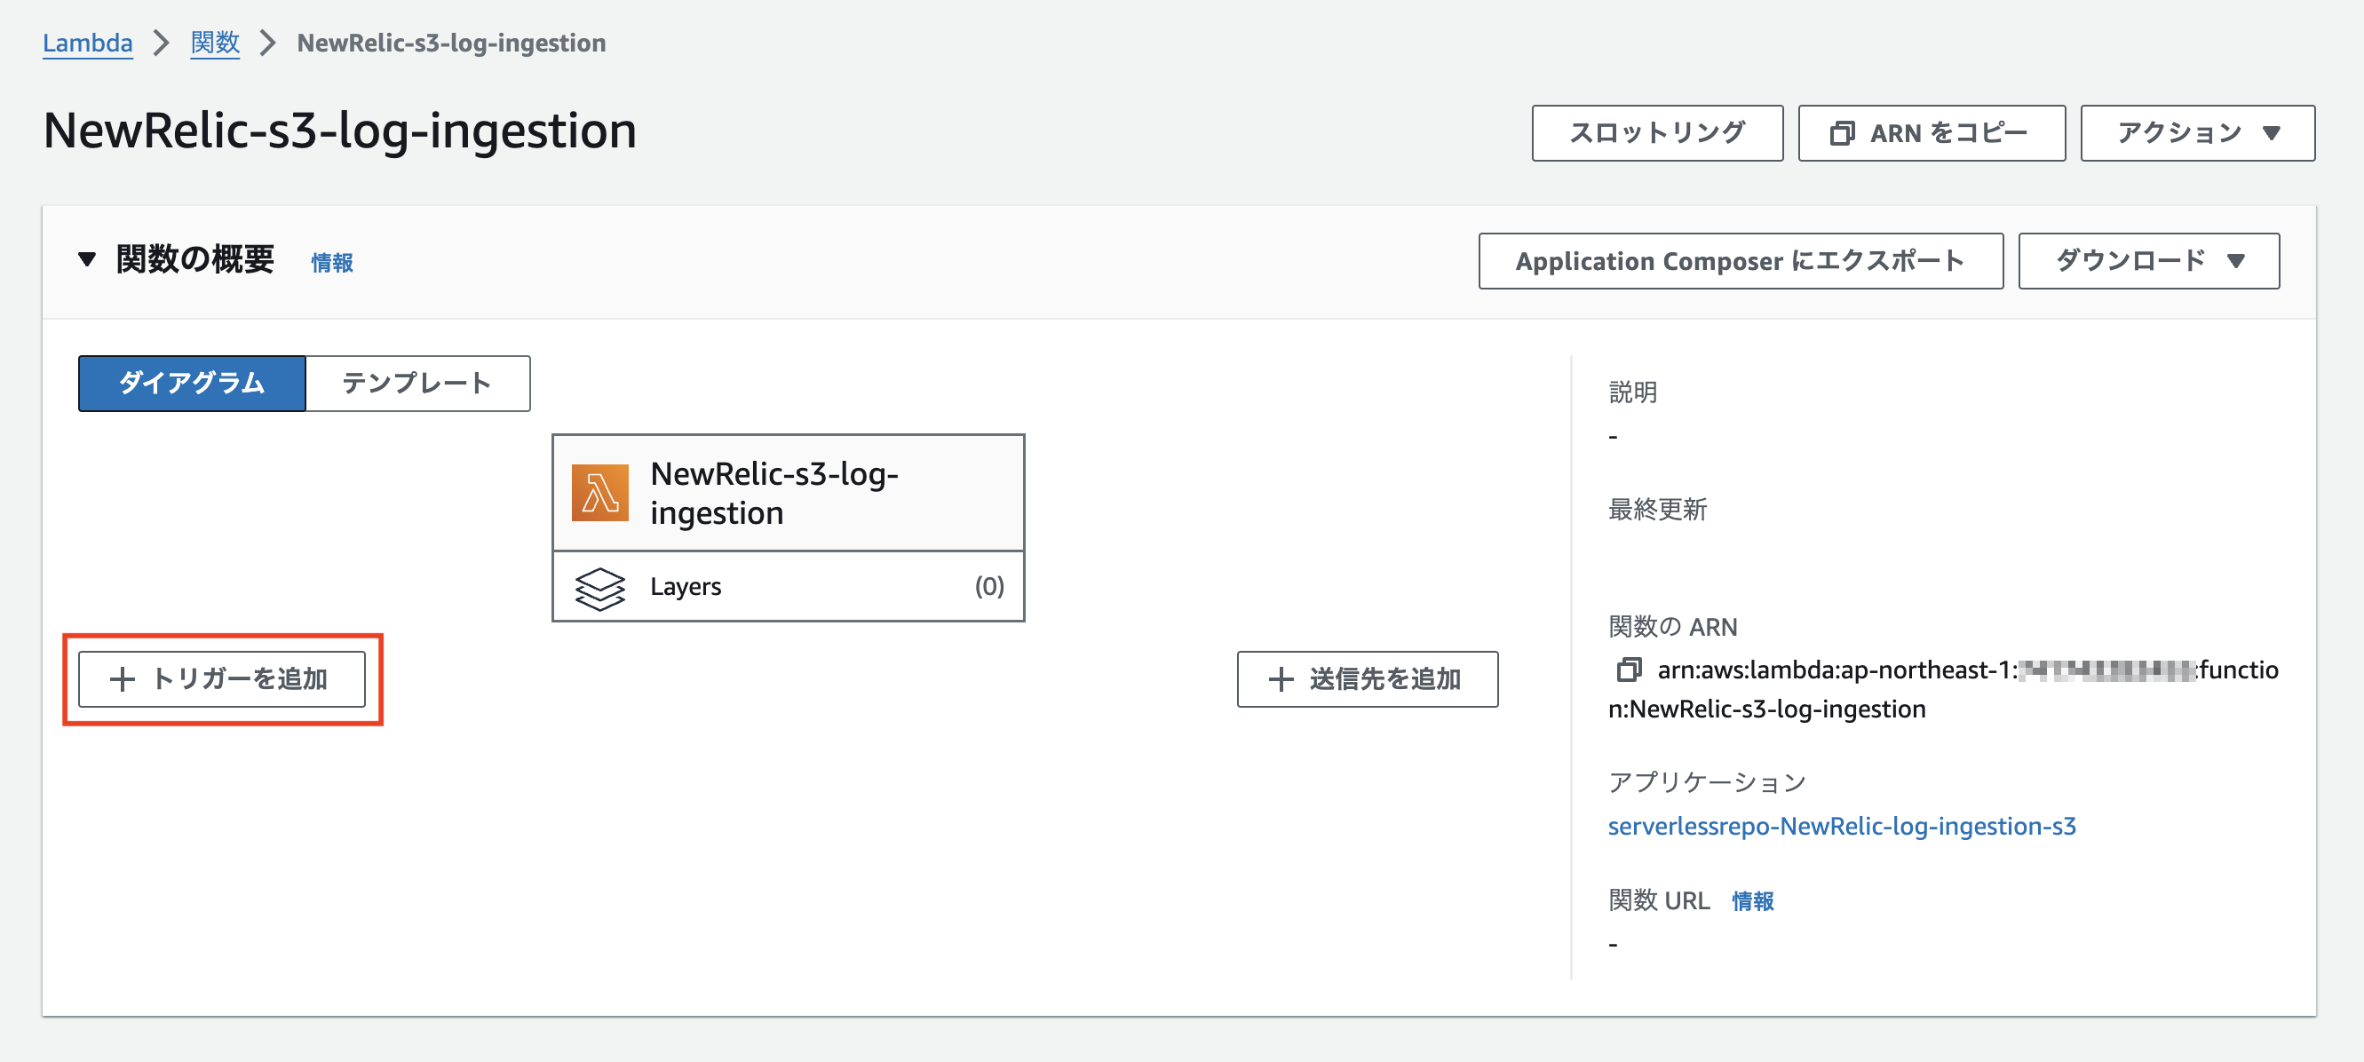Image resolution: width=2364 pixels, height=1062 pixels.
Task: Export to Application Composer
Action: [x=1739, y=261]
